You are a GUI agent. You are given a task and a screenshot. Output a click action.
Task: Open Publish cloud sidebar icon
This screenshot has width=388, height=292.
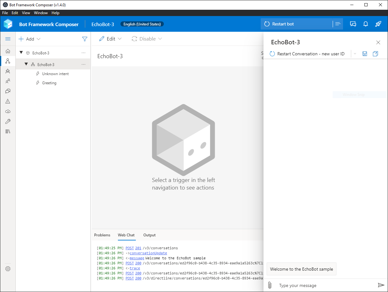pos(8,111)
